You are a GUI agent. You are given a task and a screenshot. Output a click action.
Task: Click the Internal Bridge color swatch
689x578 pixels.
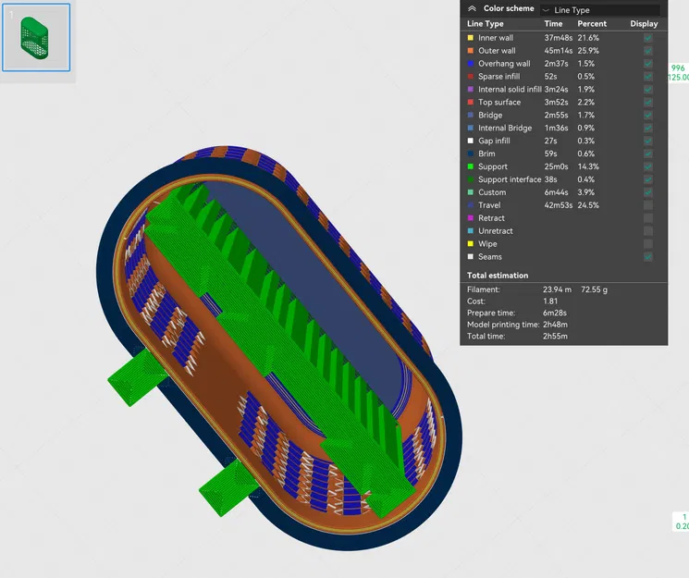[471, 128]
